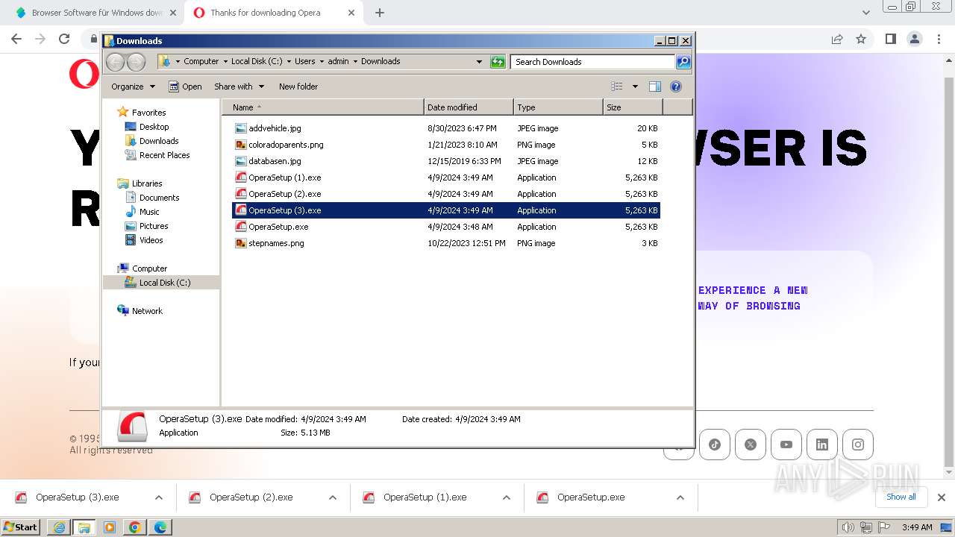Click the New folder button
This screenshot has width=955, height=537.
pyautogui.click(x=298, y=87)
